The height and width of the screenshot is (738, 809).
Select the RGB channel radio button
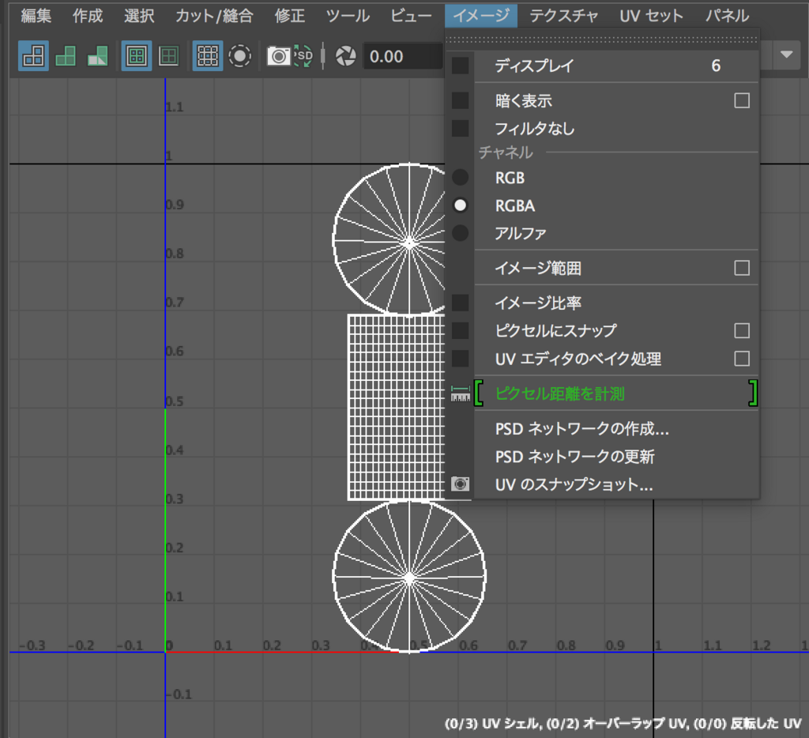[461, 178]
